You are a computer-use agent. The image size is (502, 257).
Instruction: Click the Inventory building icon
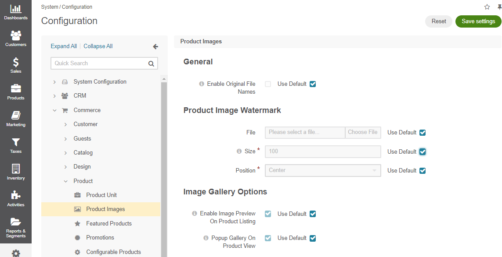(x=16, y=169)
